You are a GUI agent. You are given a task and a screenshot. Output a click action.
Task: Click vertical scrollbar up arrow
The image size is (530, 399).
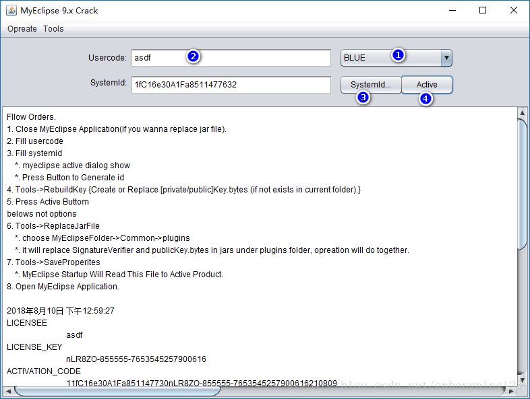(522, 112)
